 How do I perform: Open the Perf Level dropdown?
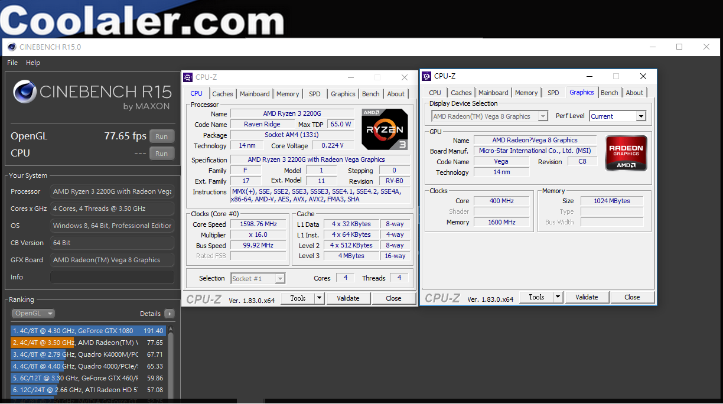tap(617, 116)
